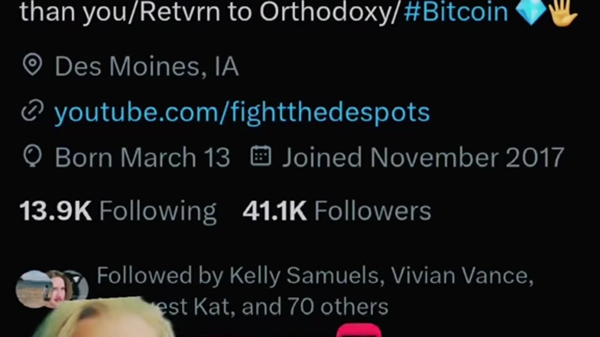Viewport: 600px width, 337px height.
Task: Open the 41.1K Followers list
Action: click(x=337, y=211)
